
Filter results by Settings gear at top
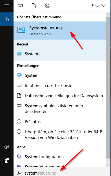point(47,5)
